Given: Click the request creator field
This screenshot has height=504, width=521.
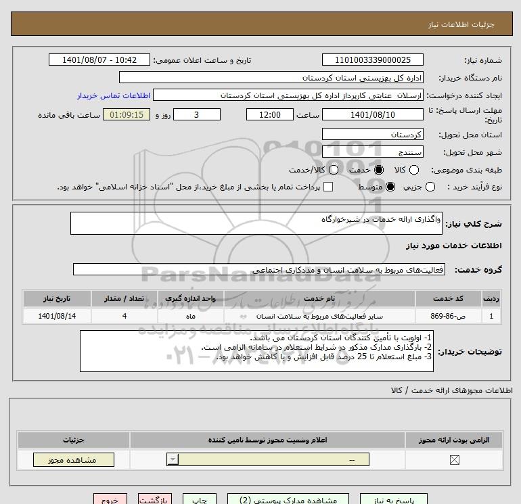Looking at the screenshot, I should click(288, 95).
